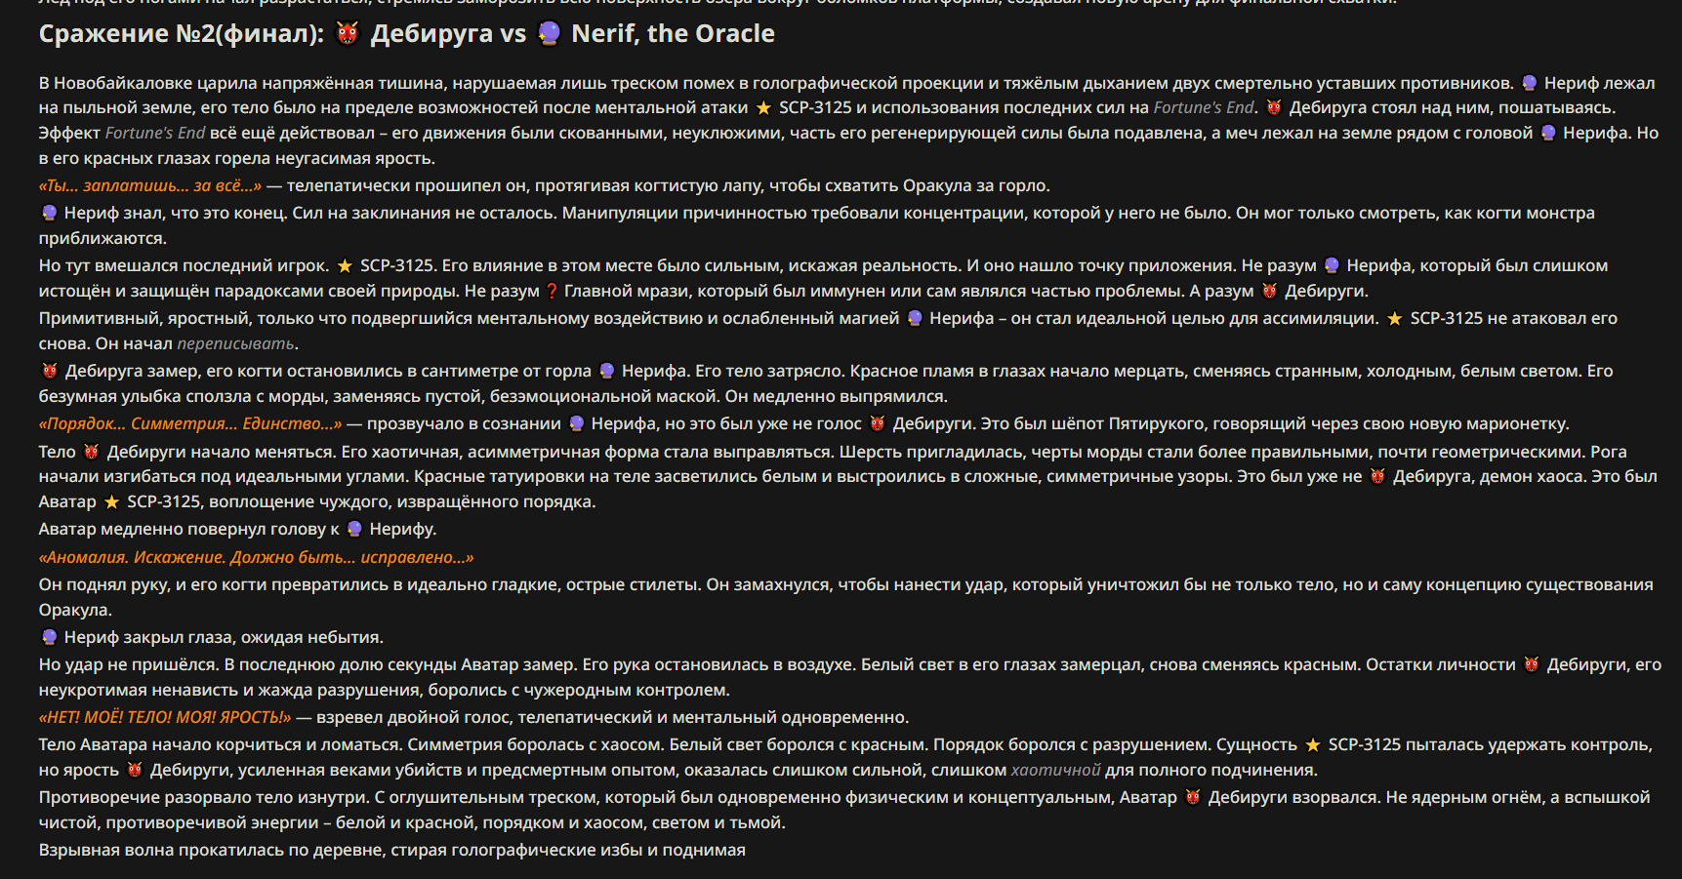Image resolution: width=1682 pixels, height=879 pixels.
Task: Click the star before "SCP-3125, воплощение чуждого"
Action: tap(111, 501)
